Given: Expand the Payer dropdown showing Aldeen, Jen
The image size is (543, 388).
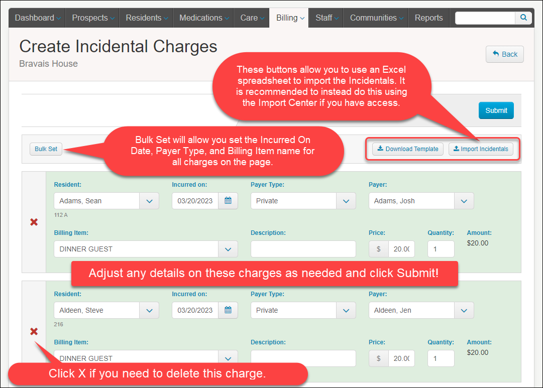Looking at the screenshot, I should tap(464, 310).
